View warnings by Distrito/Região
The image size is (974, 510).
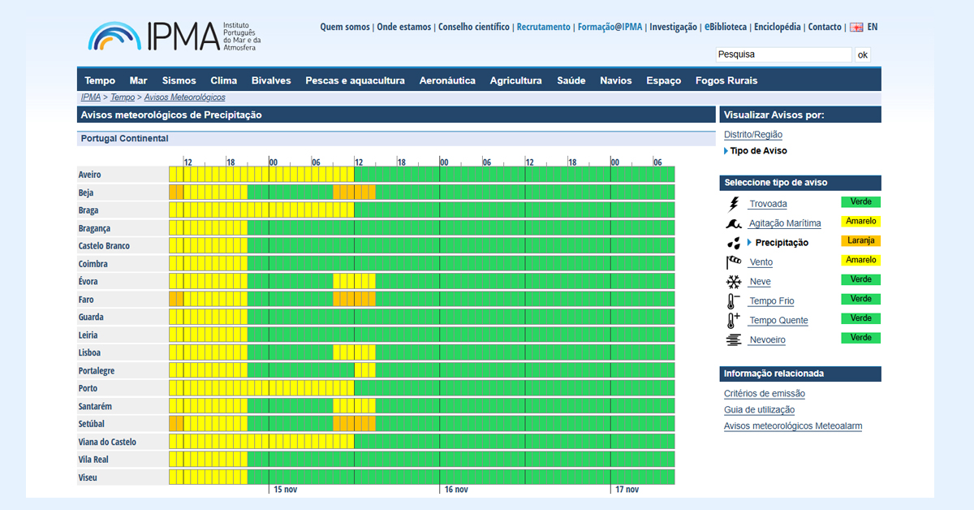752,135
